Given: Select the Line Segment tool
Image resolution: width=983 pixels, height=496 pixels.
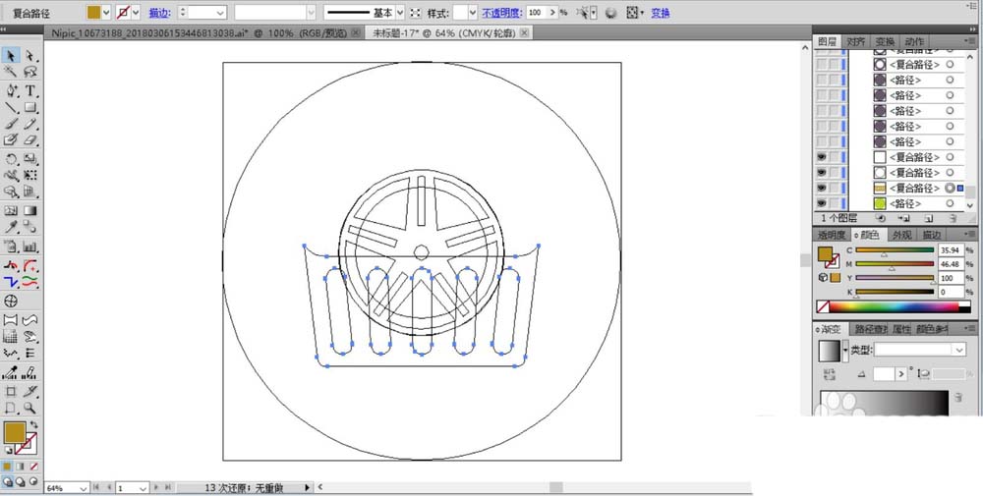Looking at the screenshot, I should click(11, 108).
